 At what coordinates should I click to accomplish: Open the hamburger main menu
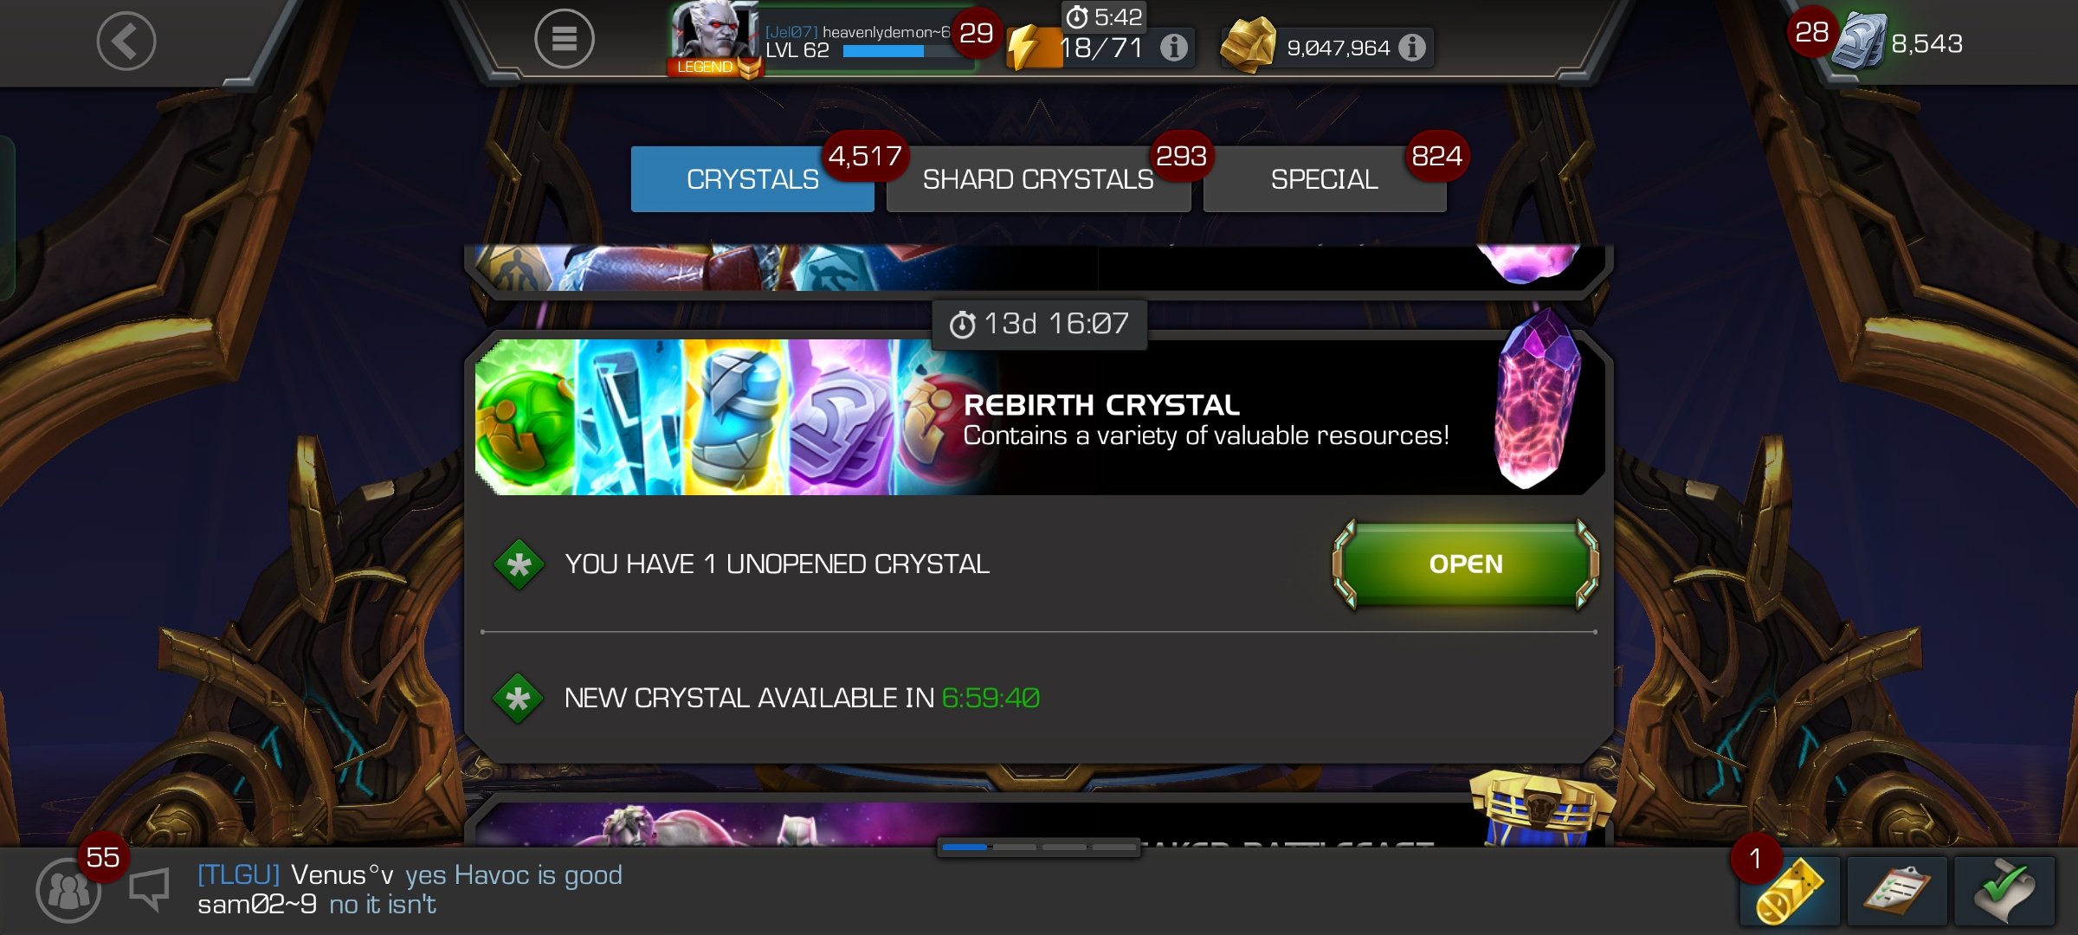[565, 39]
